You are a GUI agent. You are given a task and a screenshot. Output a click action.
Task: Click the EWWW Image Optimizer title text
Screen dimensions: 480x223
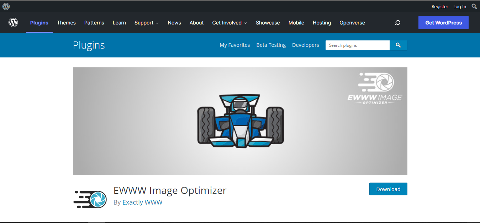coord(170,190)
